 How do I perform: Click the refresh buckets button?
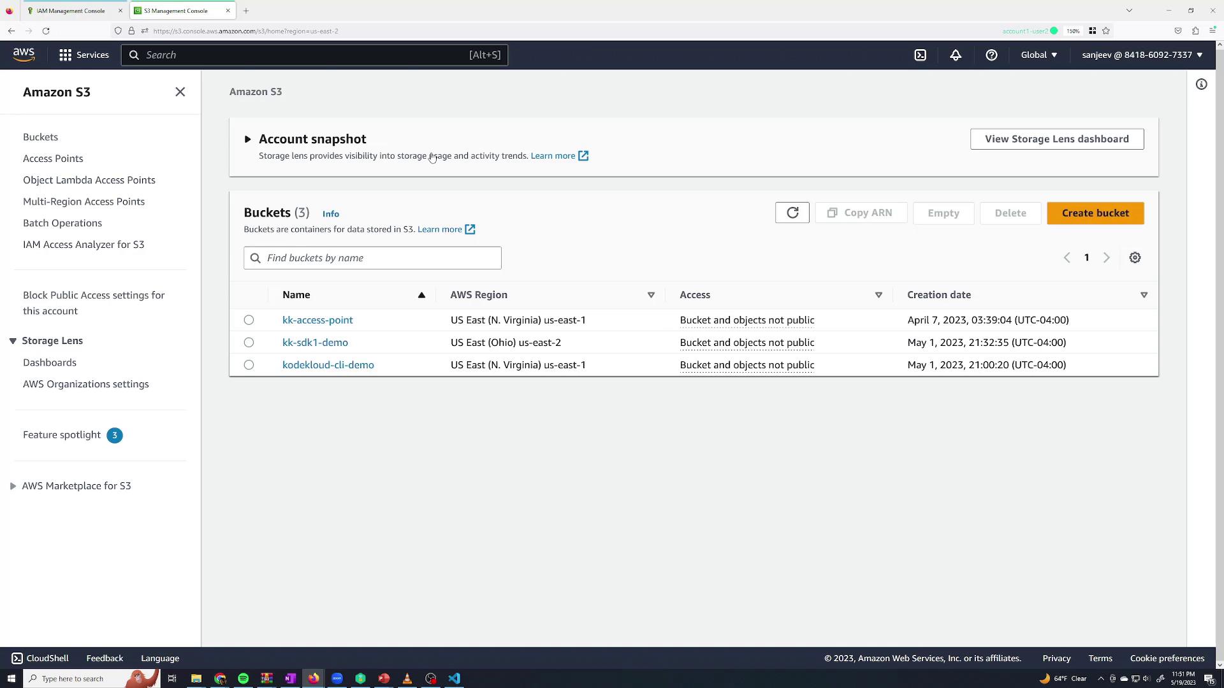pyautogui.click(x=792, y=213)
